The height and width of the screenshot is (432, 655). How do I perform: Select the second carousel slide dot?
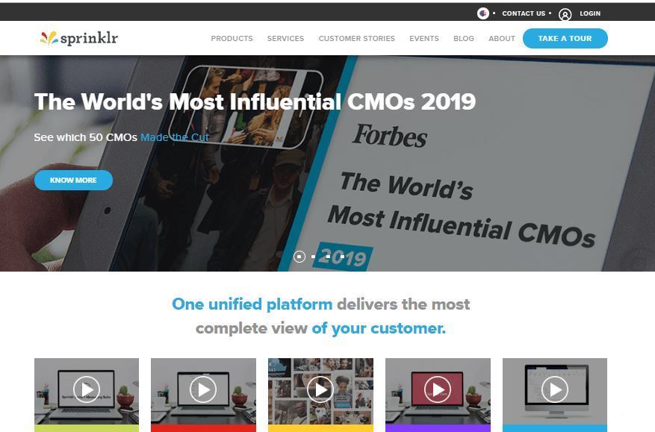314,256
